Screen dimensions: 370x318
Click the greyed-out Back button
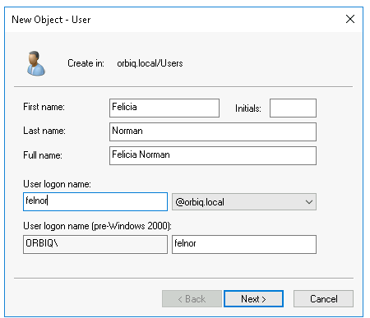[192, 298]
